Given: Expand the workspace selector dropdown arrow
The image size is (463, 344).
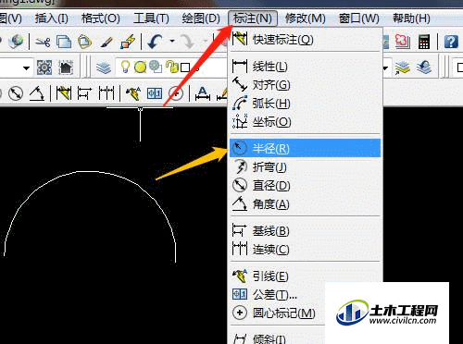Looking at the screenshot, I should (x=27, y=68).
